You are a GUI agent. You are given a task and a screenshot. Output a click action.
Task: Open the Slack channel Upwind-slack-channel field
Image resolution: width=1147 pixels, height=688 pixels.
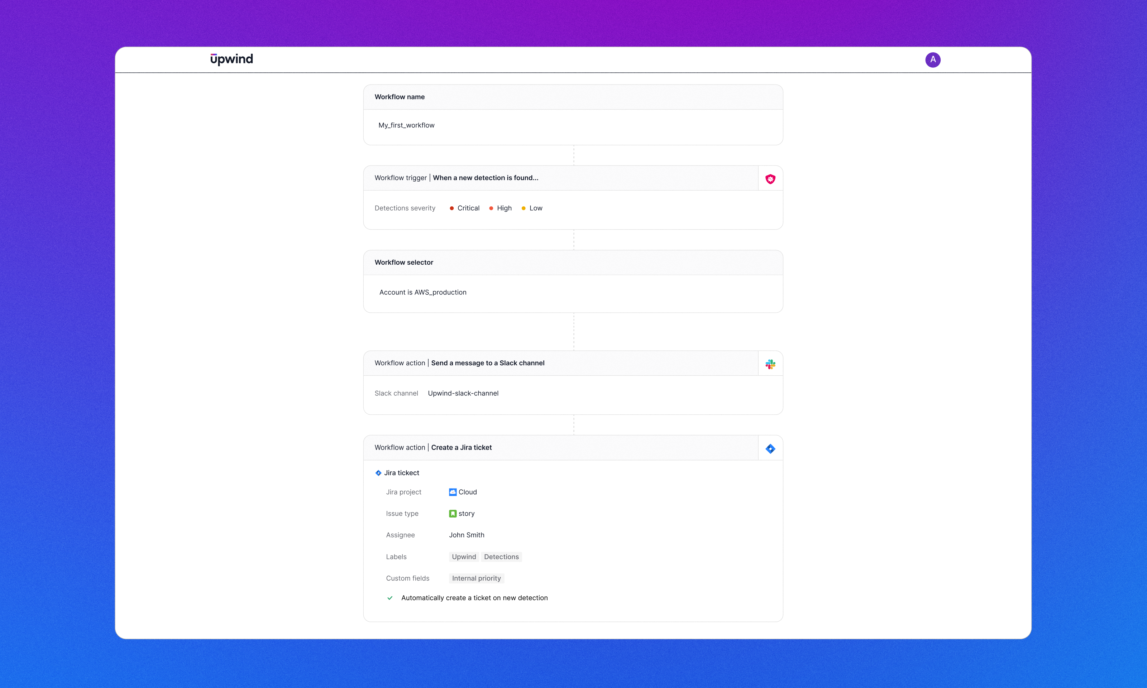coord(463,393)
